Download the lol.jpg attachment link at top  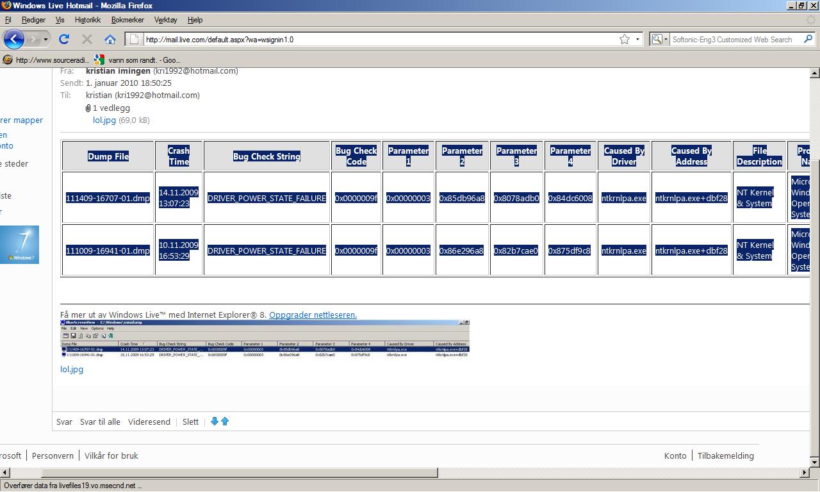(x=104, y=120)
